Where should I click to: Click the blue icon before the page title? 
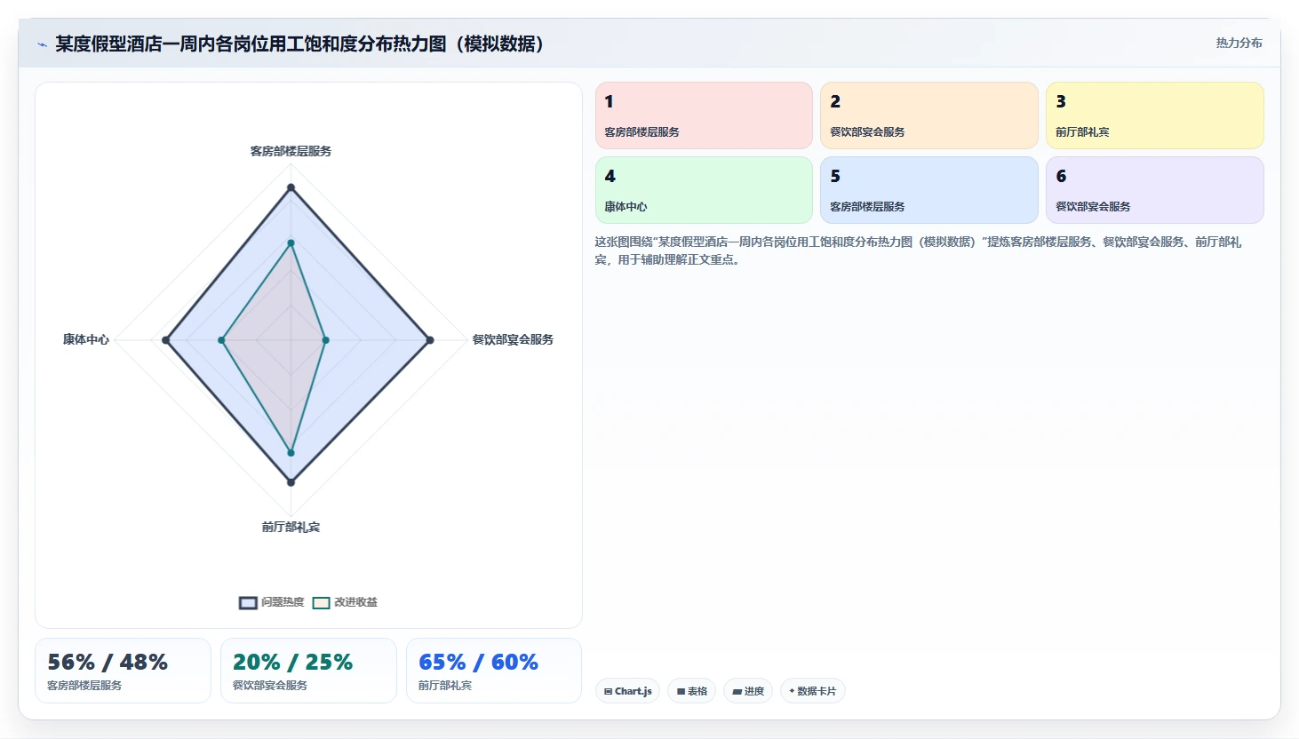tap(42, 44)
